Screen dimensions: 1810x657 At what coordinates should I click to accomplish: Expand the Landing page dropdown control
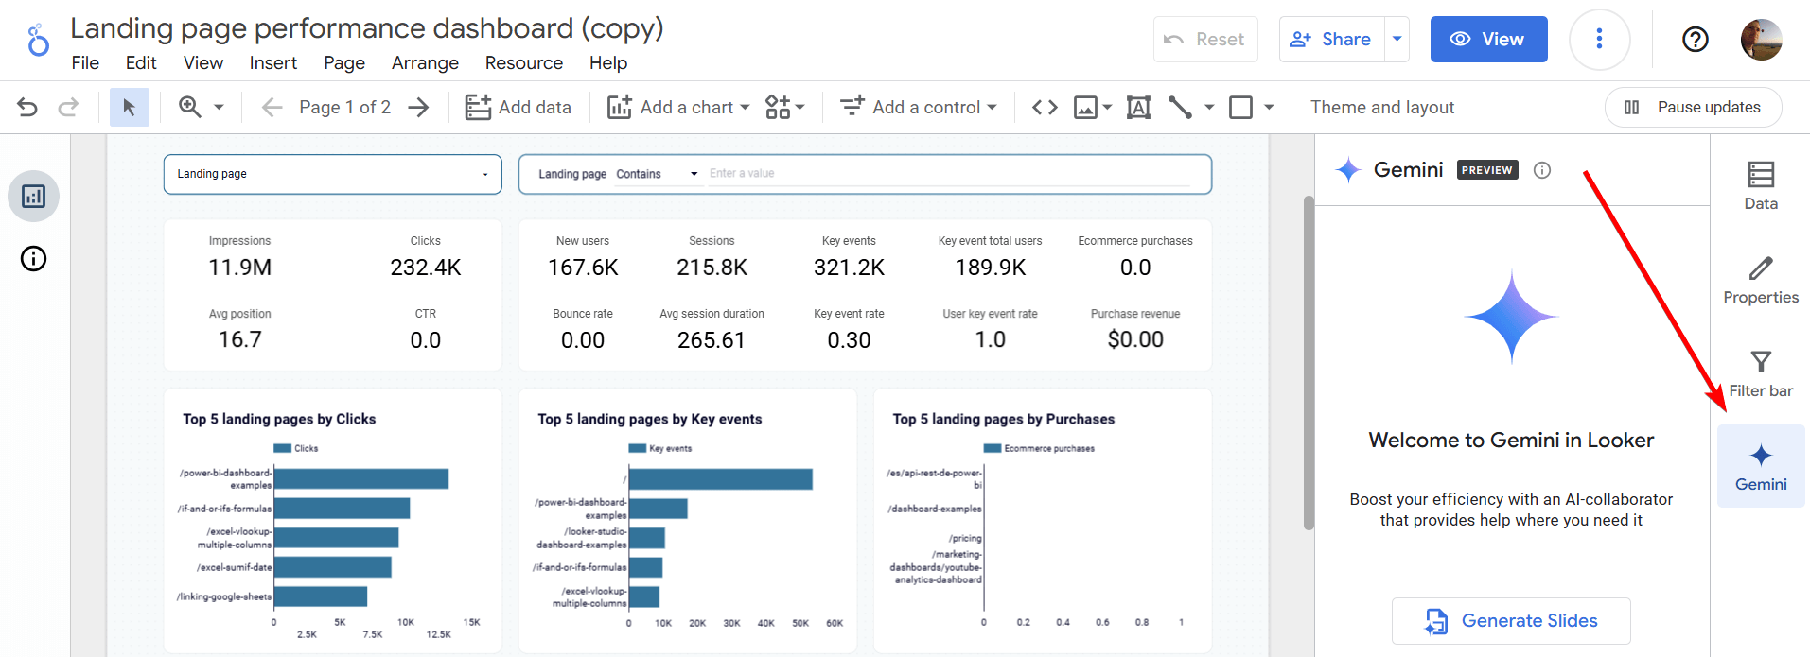(x=332, y=174)
